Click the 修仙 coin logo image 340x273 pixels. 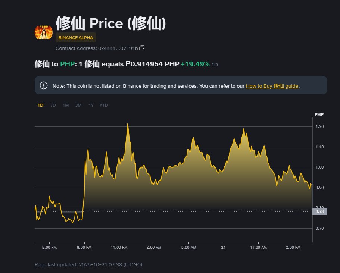click(44, 32)
